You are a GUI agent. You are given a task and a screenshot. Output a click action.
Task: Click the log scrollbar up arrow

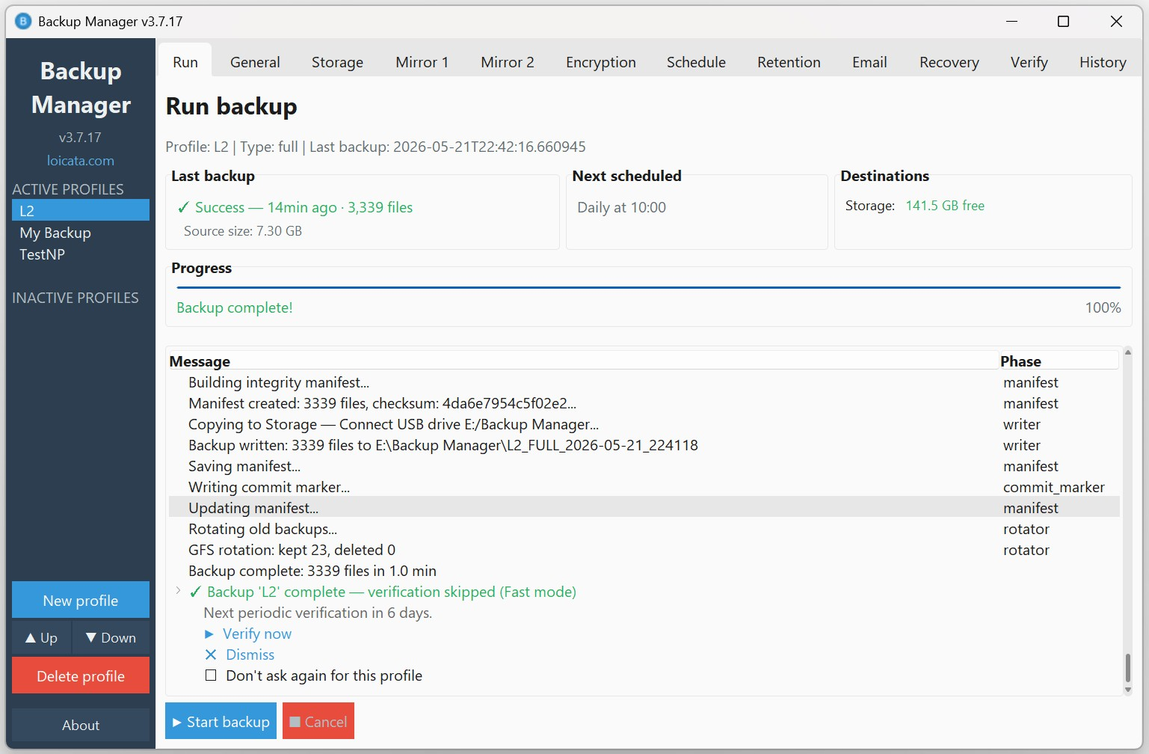tap(1128, 352)
